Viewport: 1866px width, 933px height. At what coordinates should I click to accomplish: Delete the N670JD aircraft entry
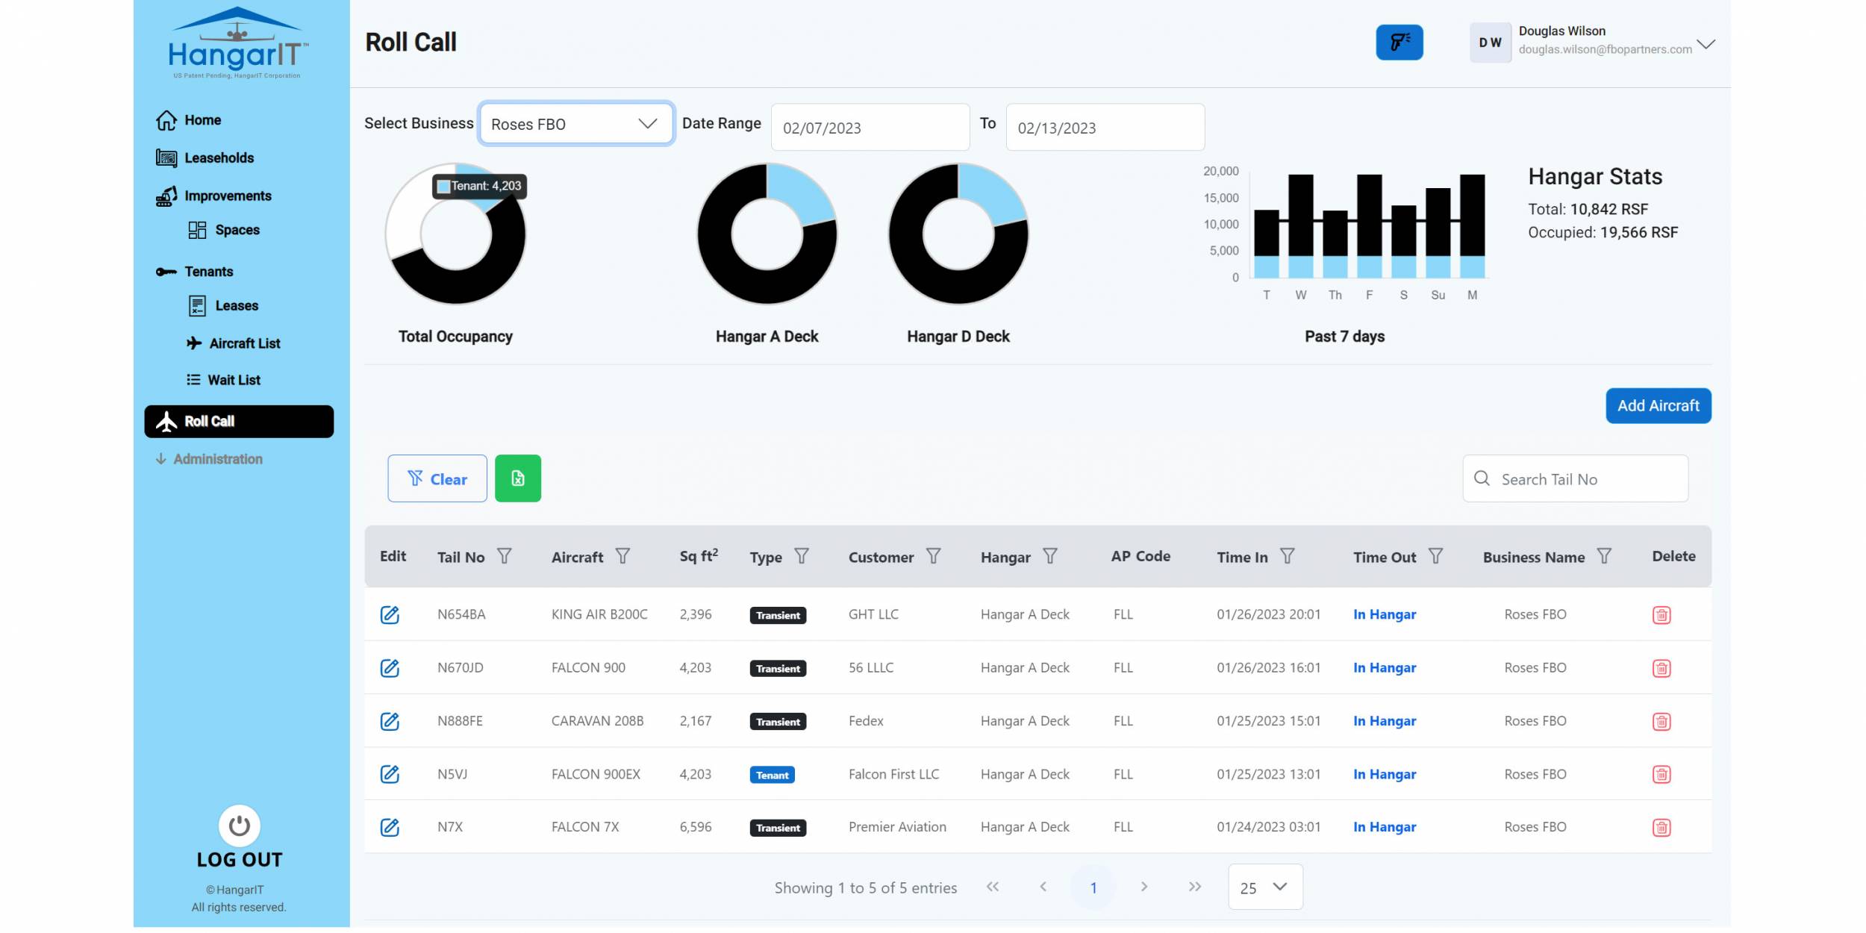[x=1661, y=668]
